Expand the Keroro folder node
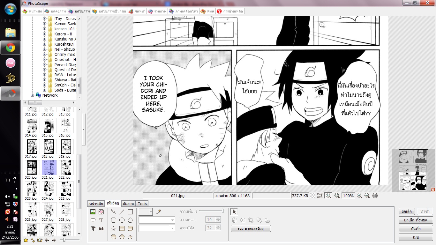 click(44, 34)
